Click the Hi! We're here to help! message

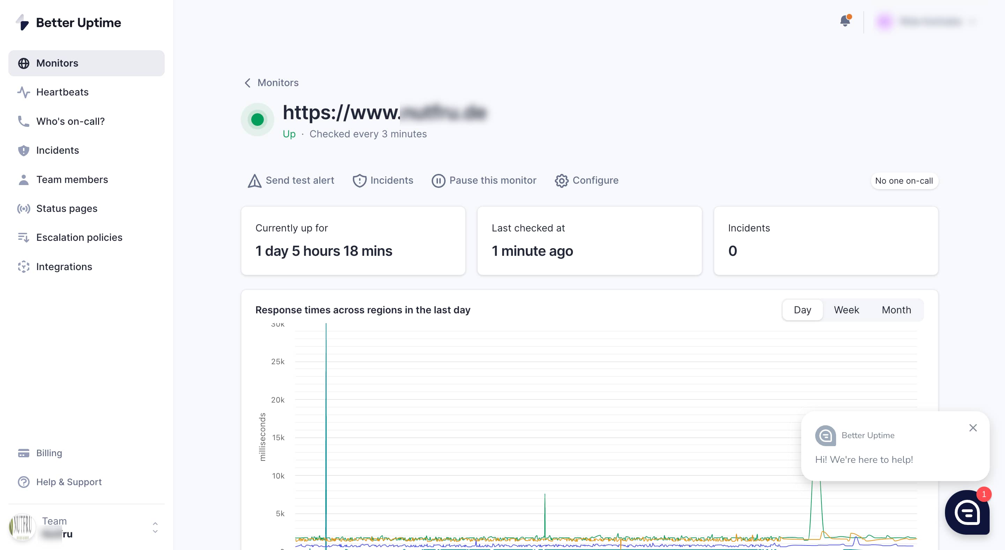864,460
